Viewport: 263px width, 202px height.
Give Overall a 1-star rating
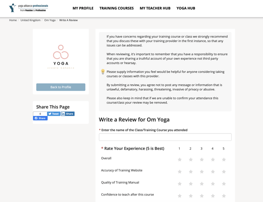tap(180, 160)
